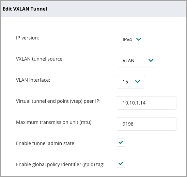Viewport: 187px width, 177px height.
Task: Click the VXLAN tunnel source chevron arrow
Action: pos(151,60)
